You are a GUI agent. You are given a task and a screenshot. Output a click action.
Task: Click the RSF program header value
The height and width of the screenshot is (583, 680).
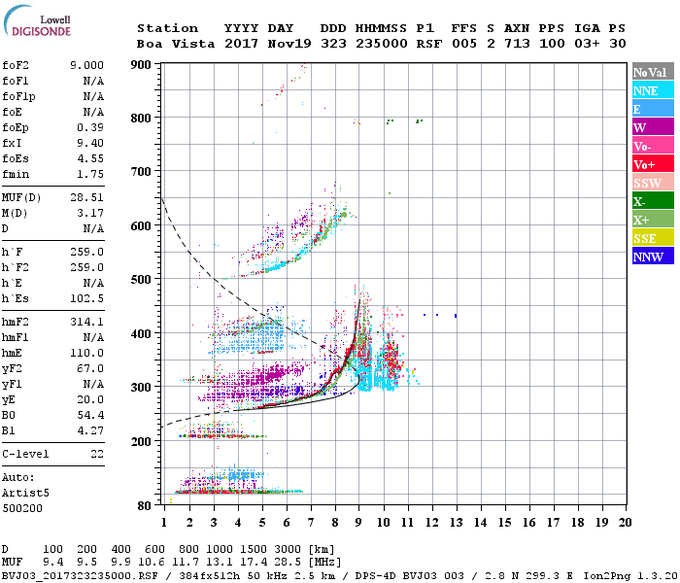[x=429, y=44]
